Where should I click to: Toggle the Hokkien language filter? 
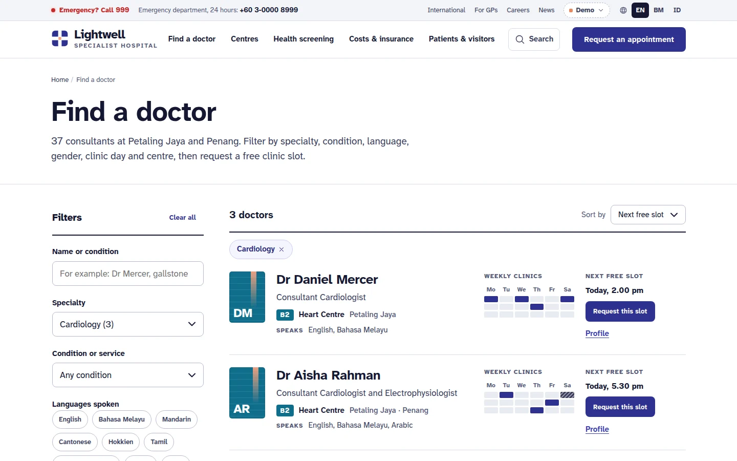(x=121, y=442)
